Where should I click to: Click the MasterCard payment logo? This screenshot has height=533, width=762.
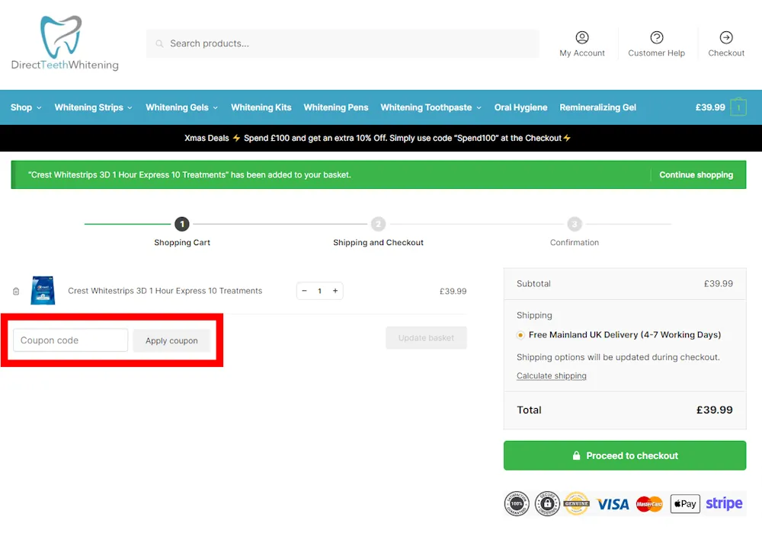[x=649, y=504]
